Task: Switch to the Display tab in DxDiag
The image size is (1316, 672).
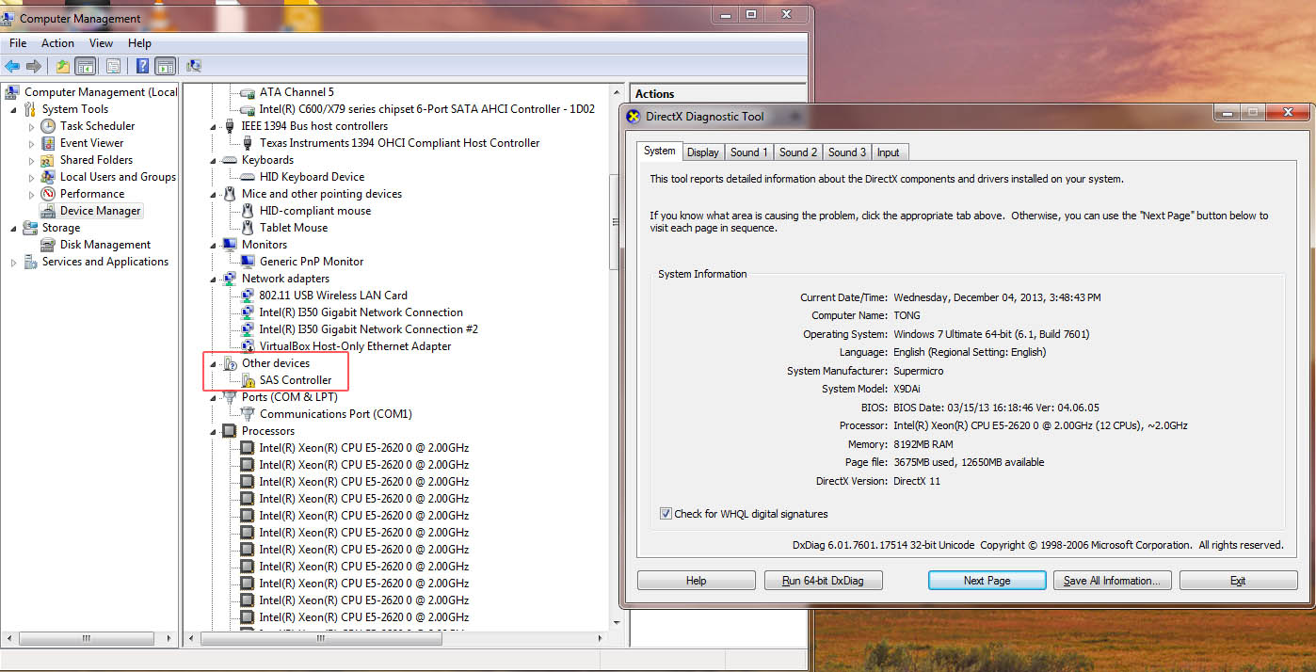Action: 703,152
